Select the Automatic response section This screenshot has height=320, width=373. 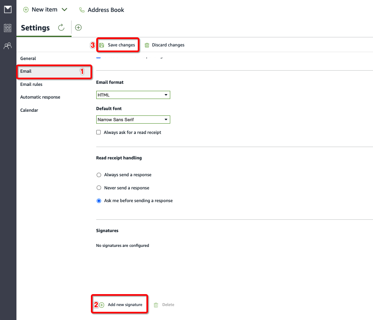pos(40,97)
